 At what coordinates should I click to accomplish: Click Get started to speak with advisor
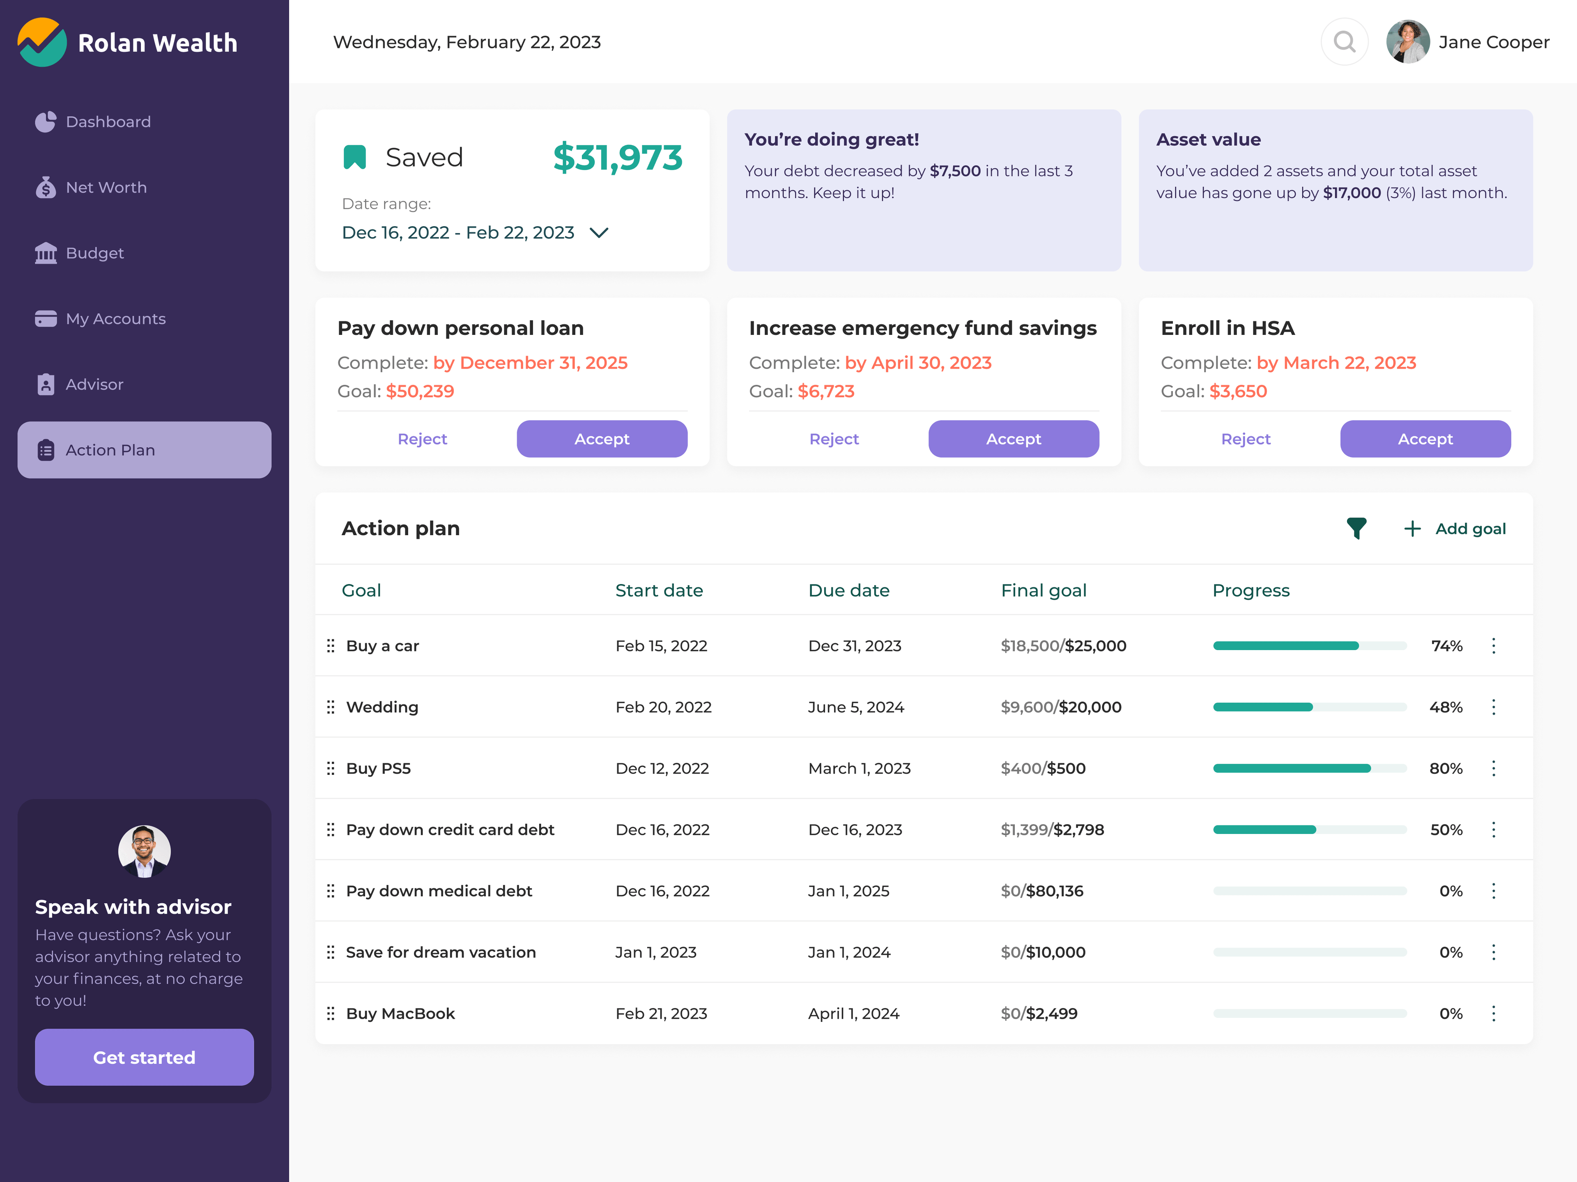click(144, 1057)
